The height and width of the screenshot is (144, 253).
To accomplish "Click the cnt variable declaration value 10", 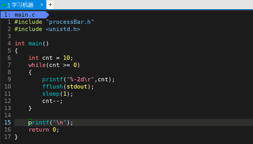I will point(67,58).
